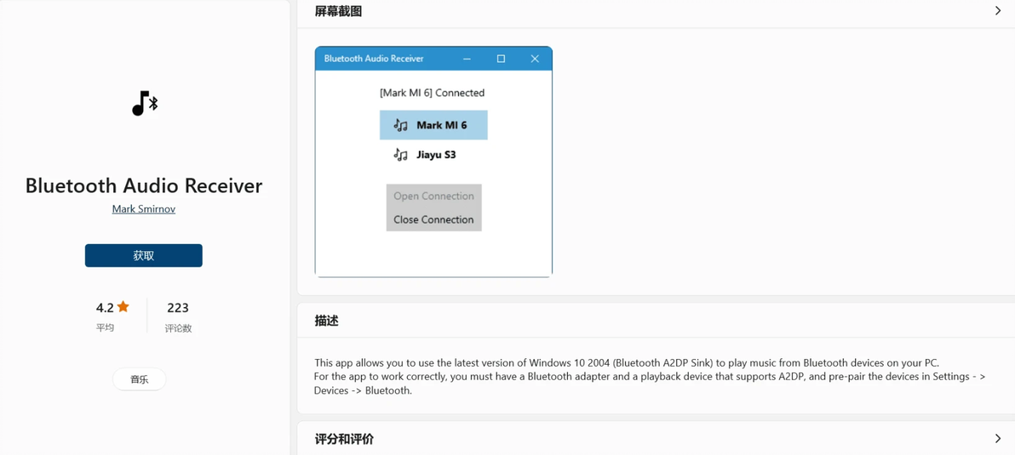
Task: Click the 评分和评价 section heading
Action: [x=344, y=439]
